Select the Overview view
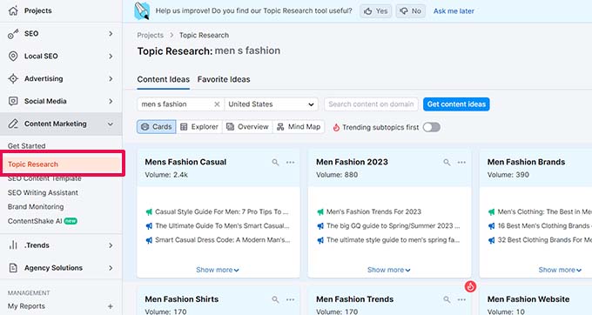 point(247,127)
